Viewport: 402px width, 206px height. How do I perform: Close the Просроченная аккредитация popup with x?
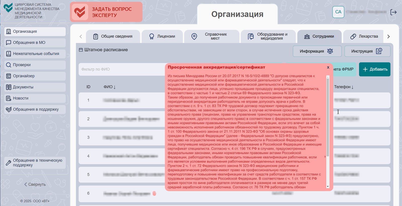click(x=328, y=67)
